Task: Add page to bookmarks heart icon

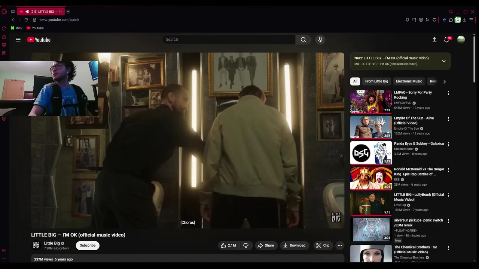Action: coord(434,20)
